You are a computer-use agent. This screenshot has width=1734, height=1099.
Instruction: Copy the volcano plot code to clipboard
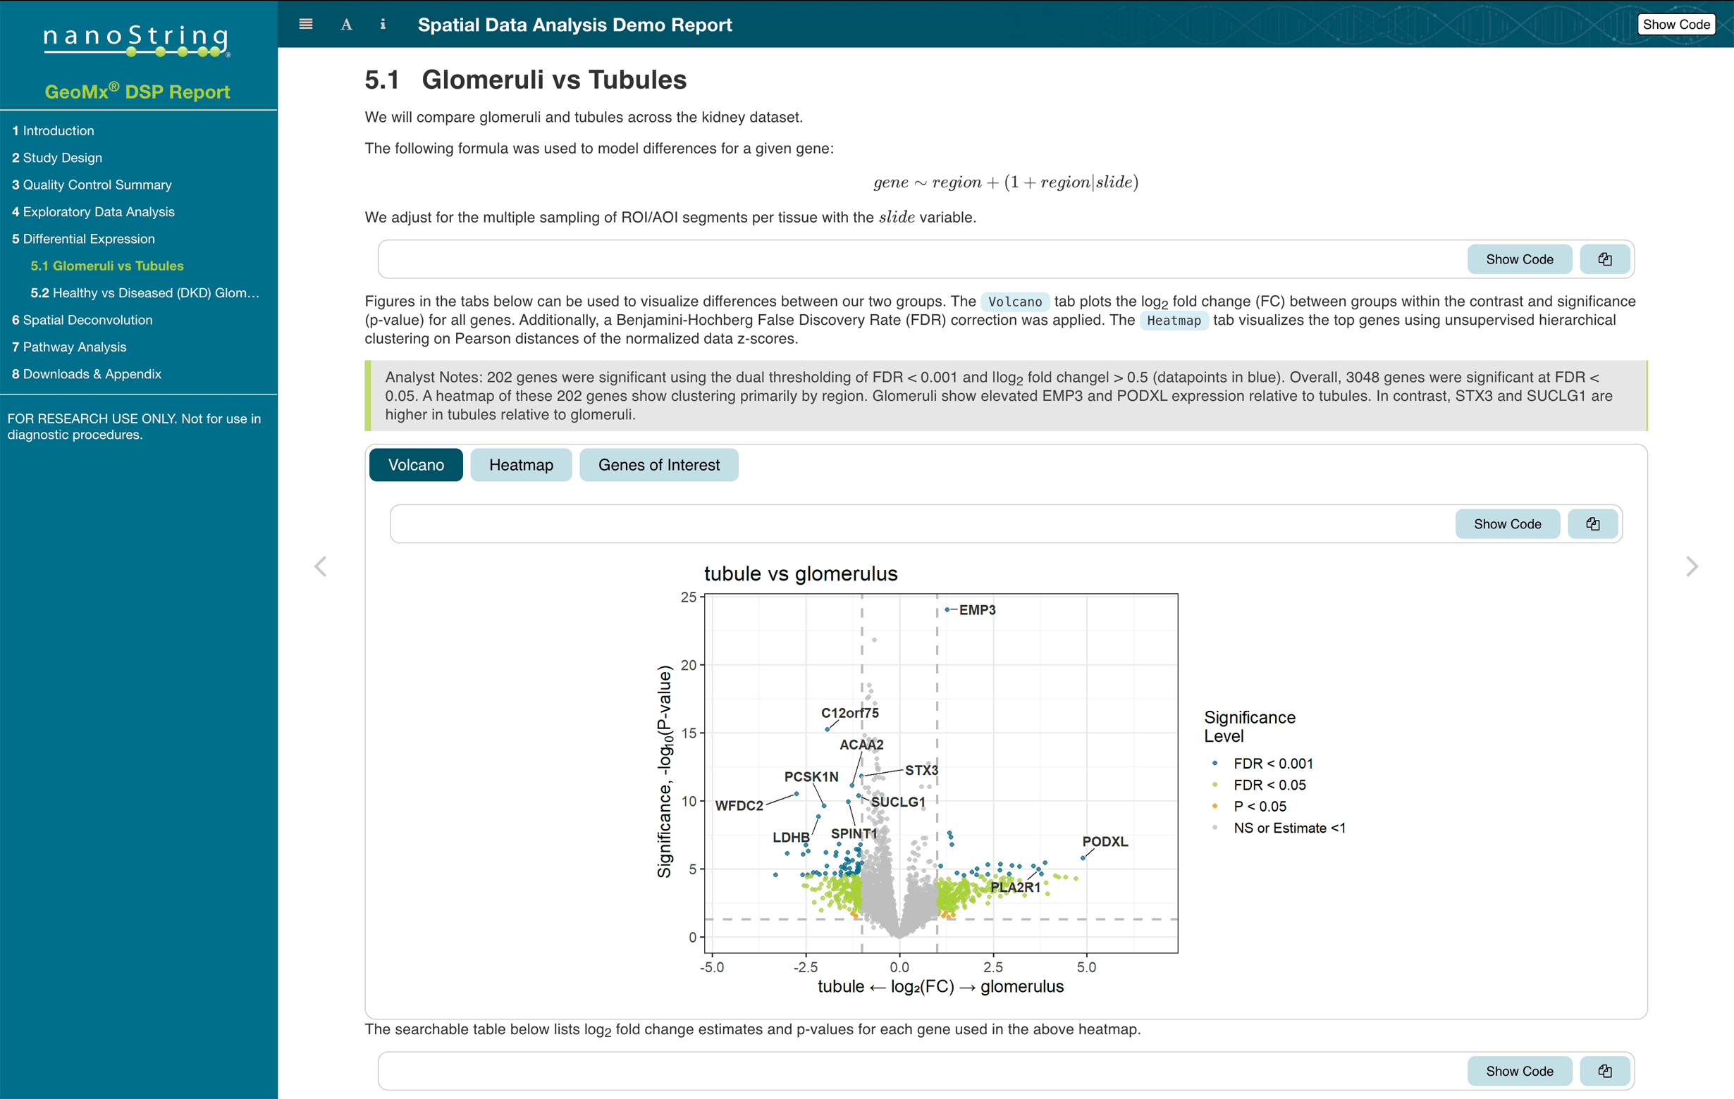[1592, 523]
